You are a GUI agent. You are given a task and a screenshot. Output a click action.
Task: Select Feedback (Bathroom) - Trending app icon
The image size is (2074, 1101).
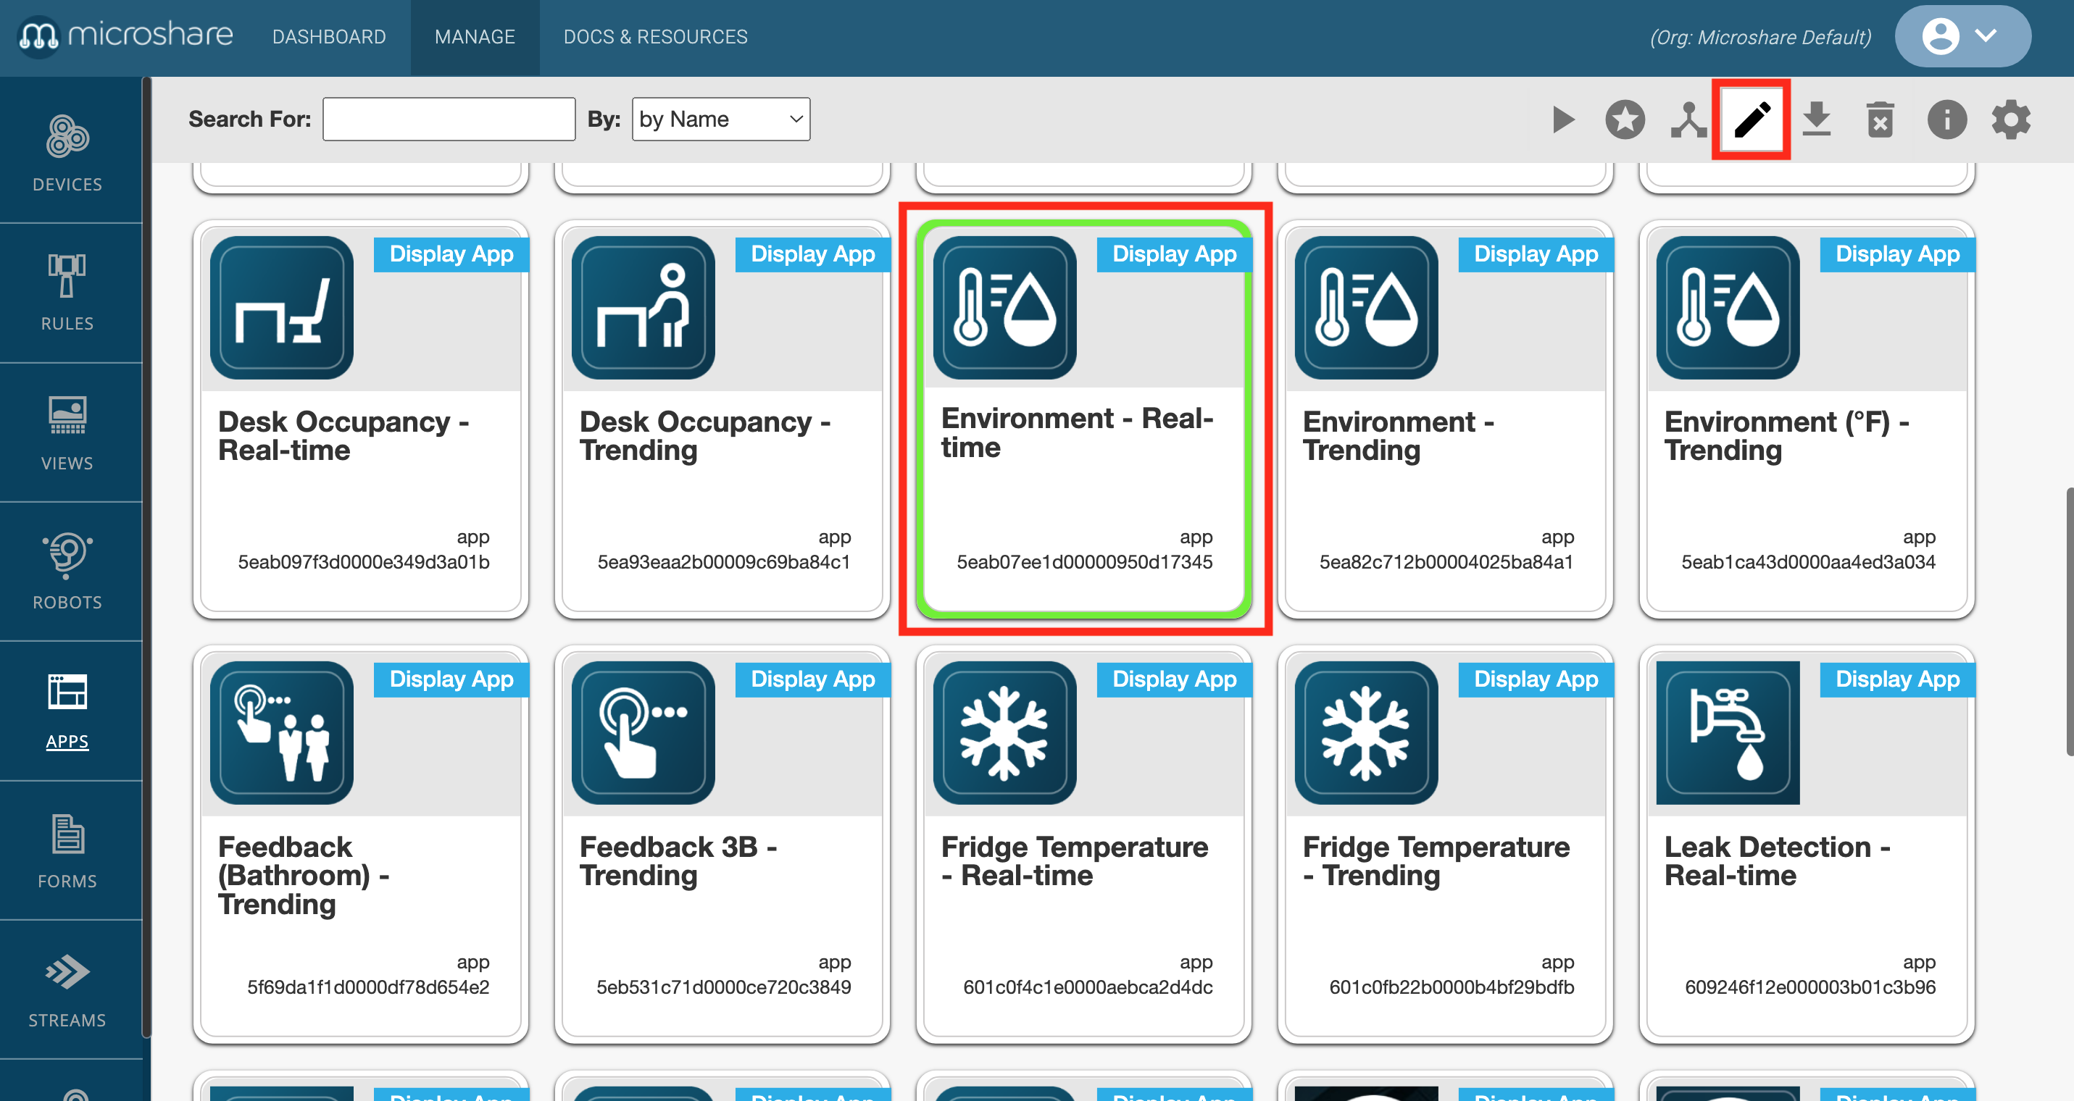pos(282,732)
